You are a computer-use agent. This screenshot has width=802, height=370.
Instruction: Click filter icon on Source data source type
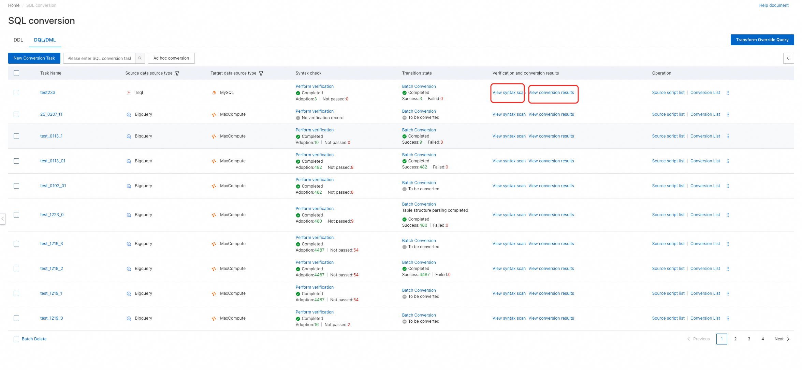coord(177,73)
